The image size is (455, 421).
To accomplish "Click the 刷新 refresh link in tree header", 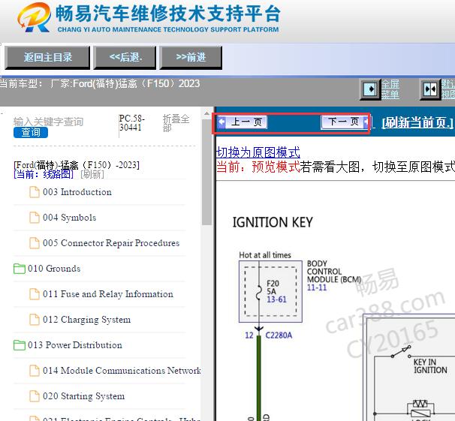I will point(92,174).
